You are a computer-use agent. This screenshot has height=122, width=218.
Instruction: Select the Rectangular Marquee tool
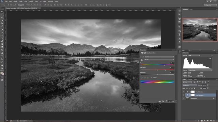(2, 14)
